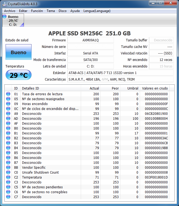The height and width of the screenshot is (206, 179).
Task: Click the Estándar ATA8-ACS field
Action: (120, 73)
